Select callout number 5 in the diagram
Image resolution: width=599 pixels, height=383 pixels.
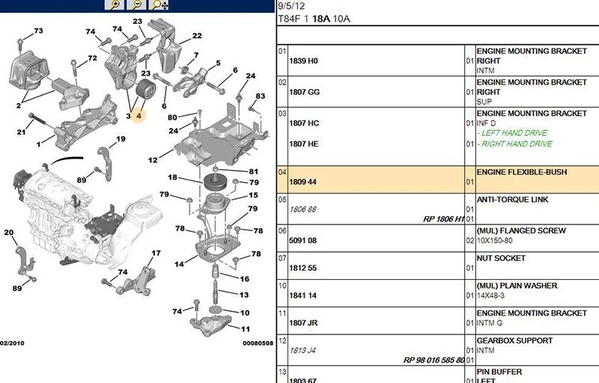tap(218, 64)
